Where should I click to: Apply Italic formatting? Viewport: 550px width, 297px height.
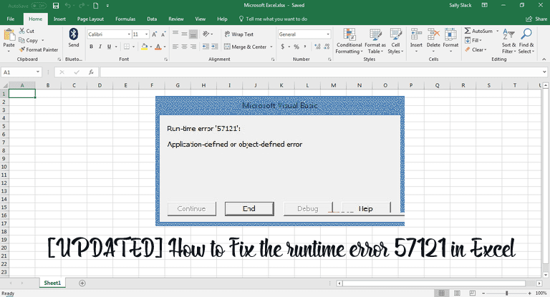[x=100, y=47]
